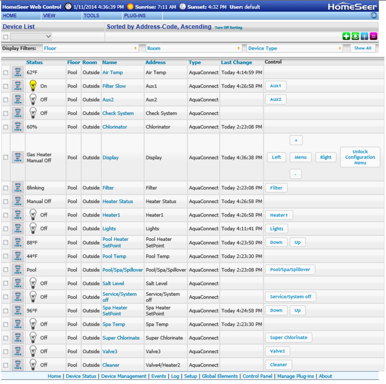Viewport: 386px width, 384px height.
Task: Click the device icon in the Cleaner row
Action: (17, 365)
